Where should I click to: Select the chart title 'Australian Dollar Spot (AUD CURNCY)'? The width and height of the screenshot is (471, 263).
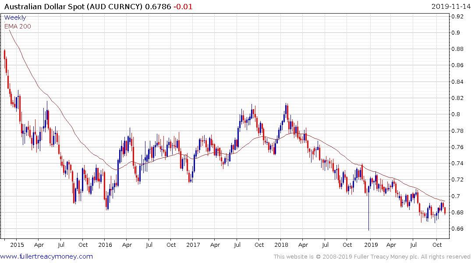click(x=73, y=7)
